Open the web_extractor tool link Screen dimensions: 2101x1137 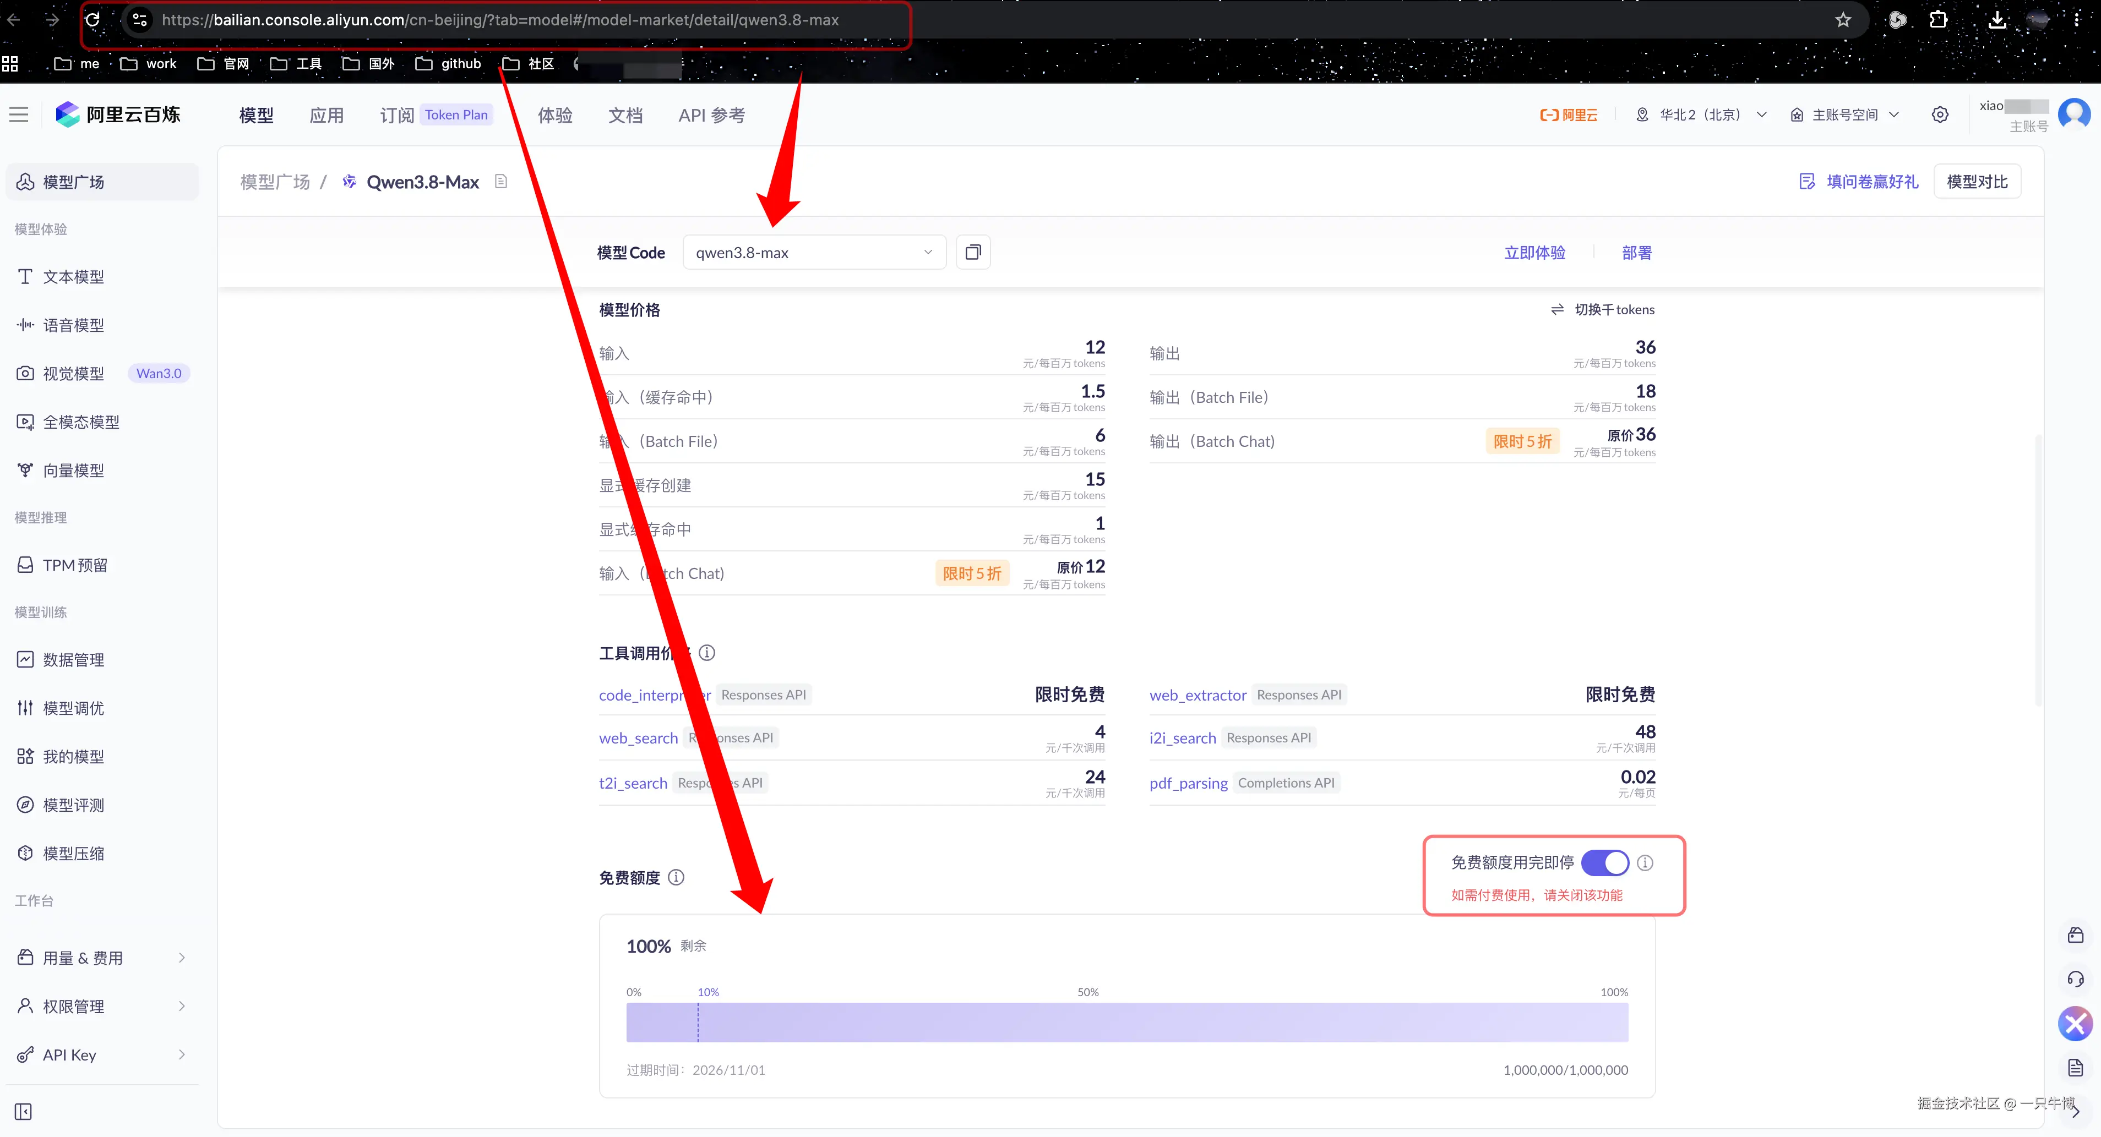(1198, 695)
